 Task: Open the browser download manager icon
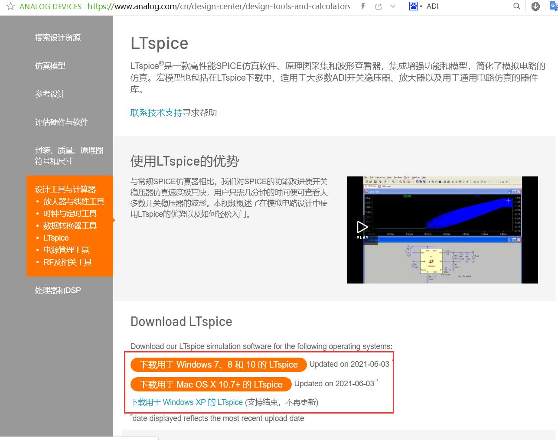535,6
